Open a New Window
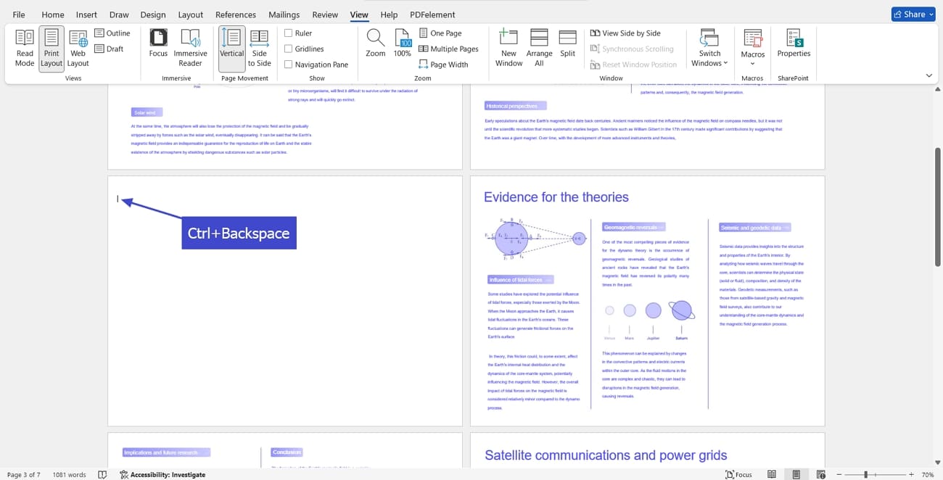Image resolution: width=943 pixels, height=480 pixels. [508, 49]
